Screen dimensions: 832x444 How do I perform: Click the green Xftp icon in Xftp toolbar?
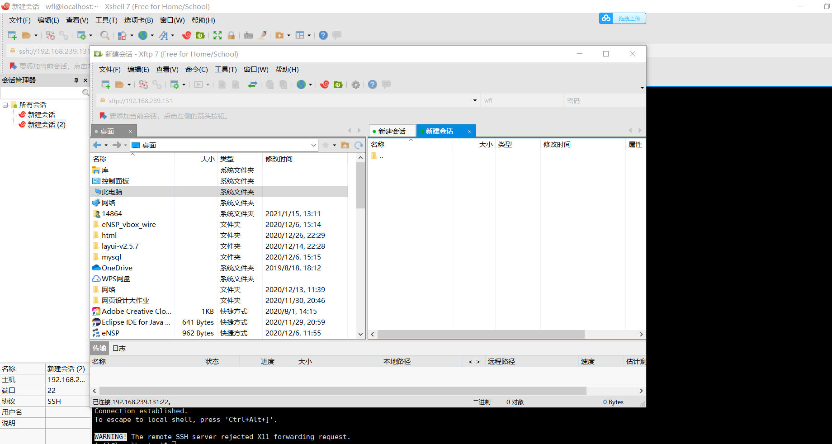338,85
